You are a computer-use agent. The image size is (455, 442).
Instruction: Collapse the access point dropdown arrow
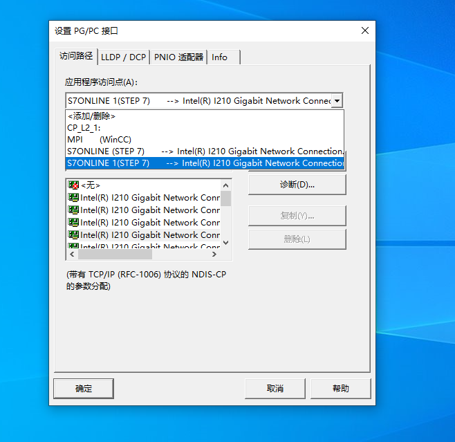[x=337, y=101]
